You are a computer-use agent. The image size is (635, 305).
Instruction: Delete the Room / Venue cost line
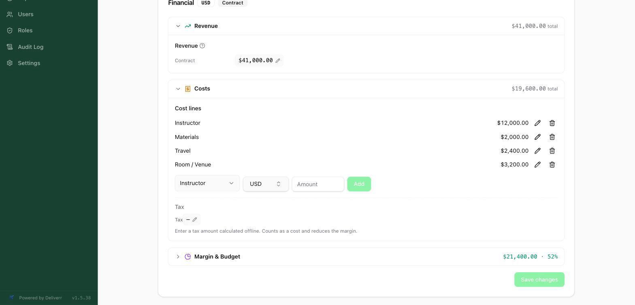(552, 164)
